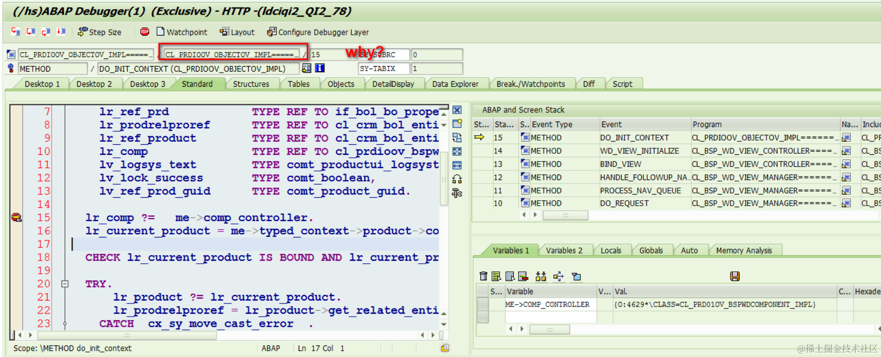Image resolution: width=881 pixels, height=357 pixels.
Task: Click the new tool icon beside the editor
Action: click(457, 124)
